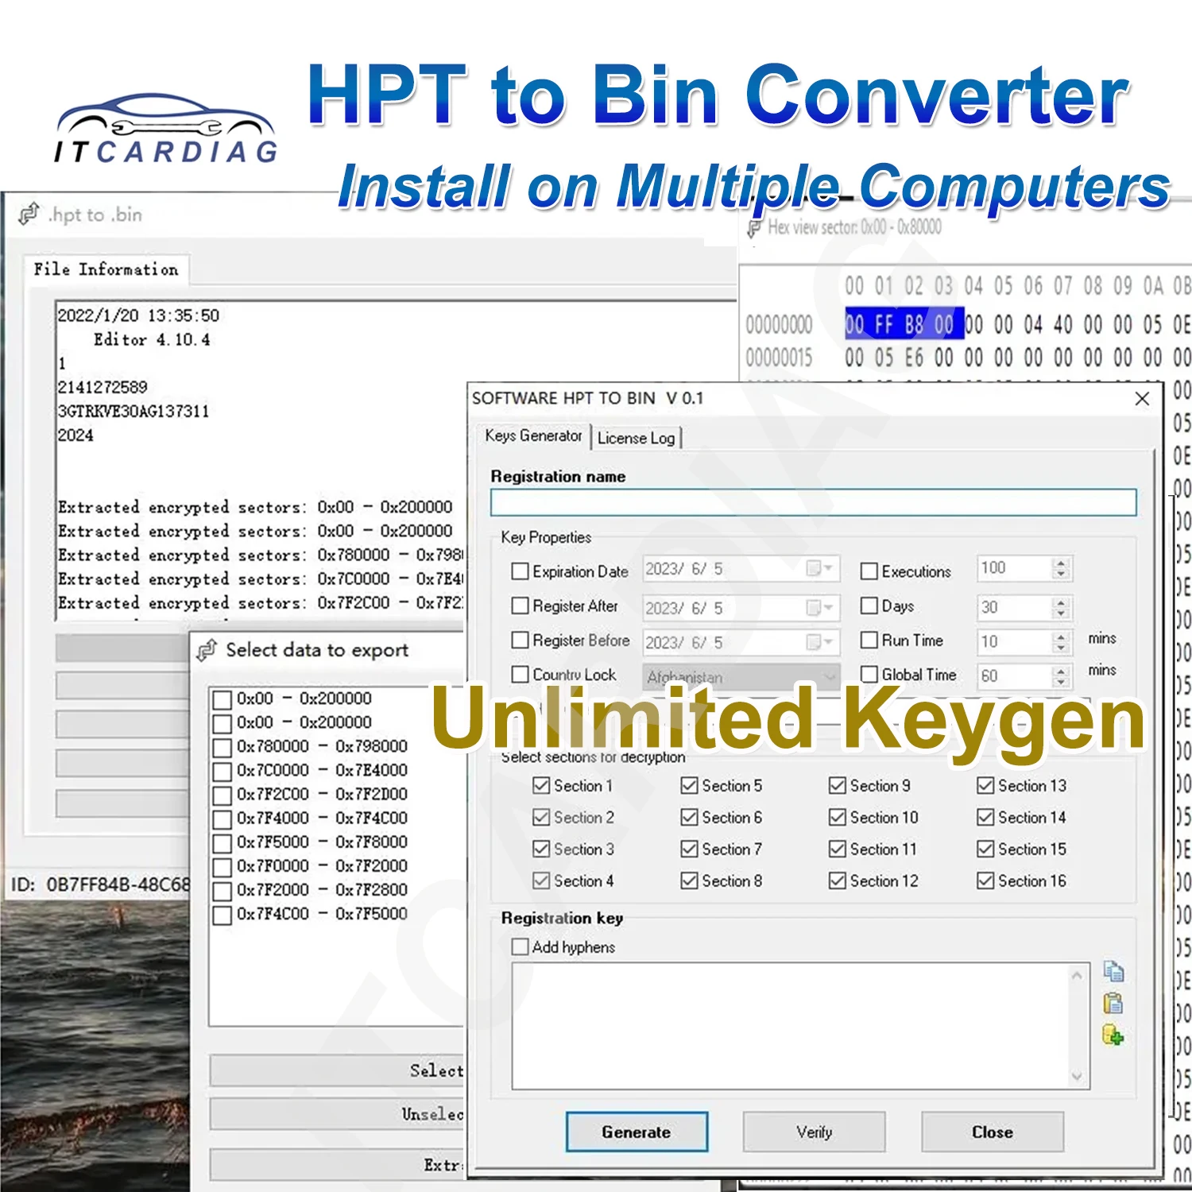Image resolution: width=1192 pixels, height=1192 pixels.
Task: Tick the 0x7F4000 – 0x7F4C00 sector checkbox
Action: (x=223, y=819)
